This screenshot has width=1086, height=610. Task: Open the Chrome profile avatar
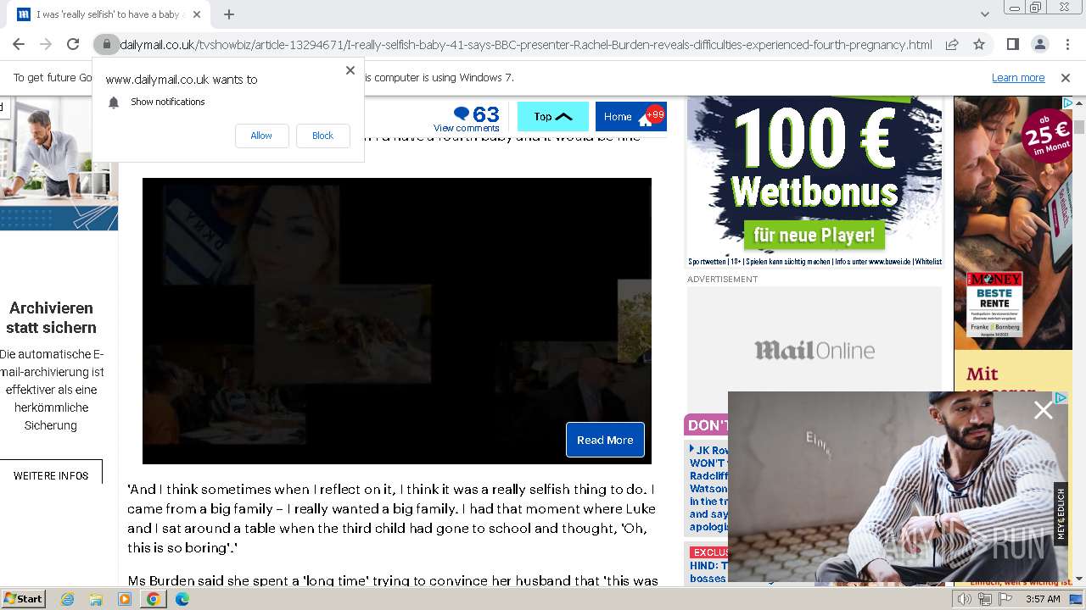click(1039, 45)
